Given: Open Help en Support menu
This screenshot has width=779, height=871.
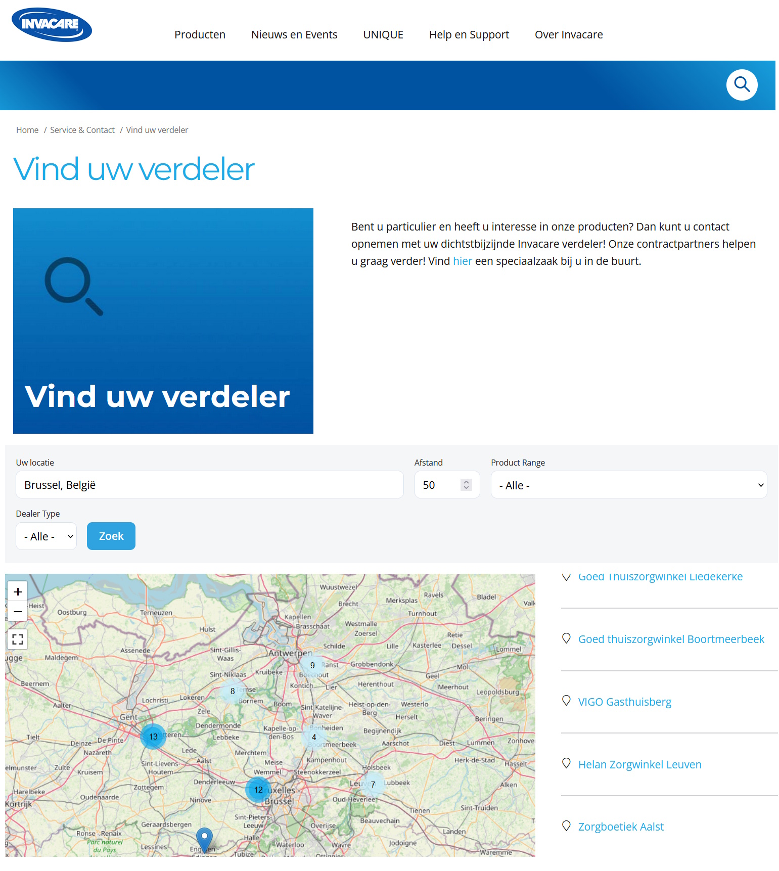Looking at the screenshot, I should pyautogui.click(x=469, y=35).
